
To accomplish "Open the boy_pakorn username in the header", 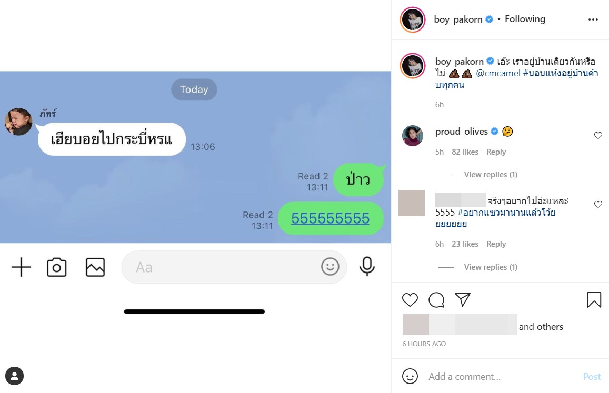I will pos(458,19).
